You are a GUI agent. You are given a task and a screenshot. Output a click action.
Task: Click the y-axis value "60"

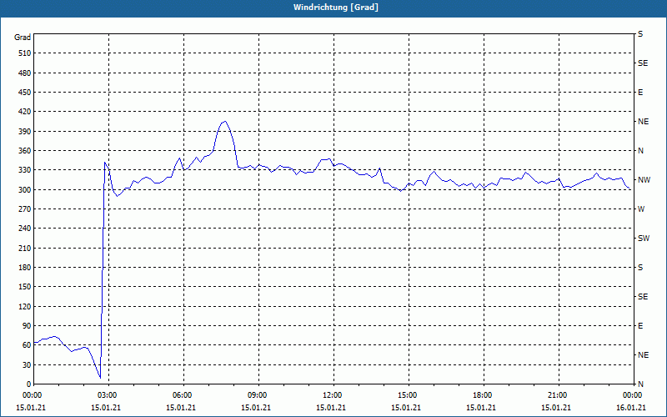tap(27, 345)
